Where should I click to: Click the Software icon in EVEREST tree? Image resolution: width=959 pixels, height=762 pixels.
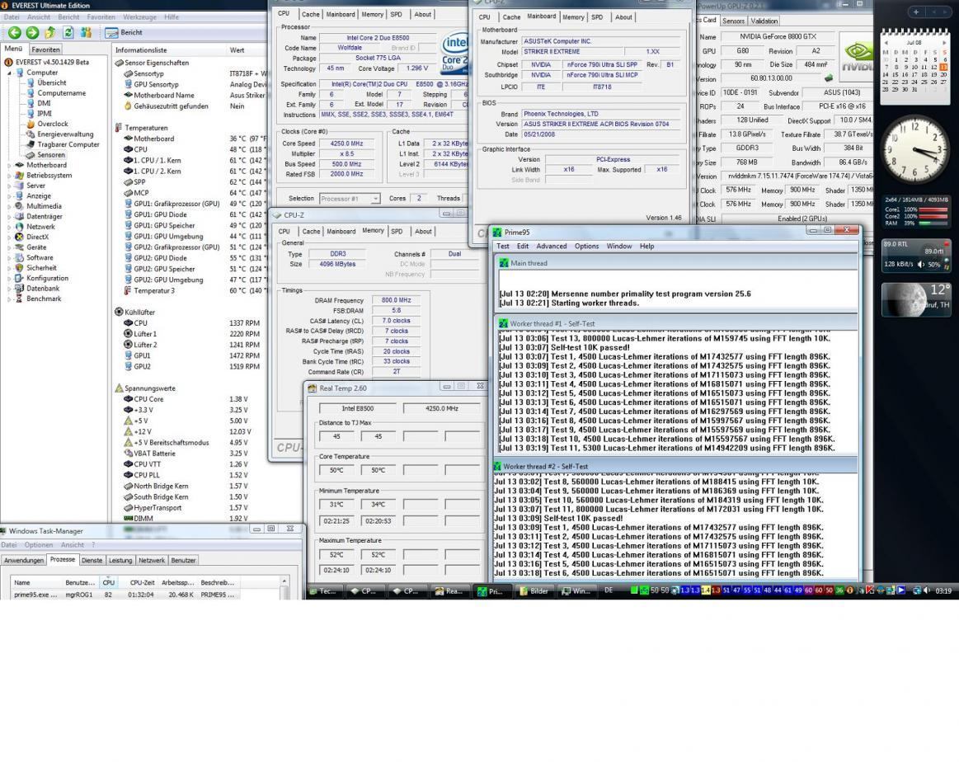coord(19,257)
